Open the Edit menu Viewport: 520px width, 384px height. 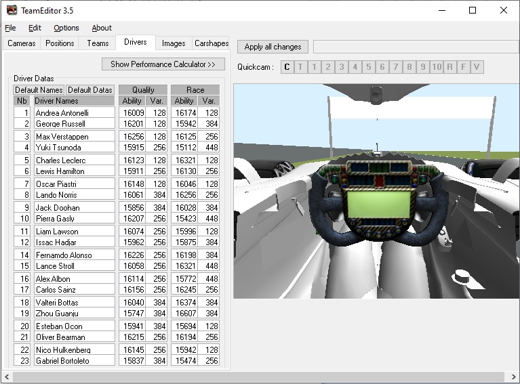(35, 28)
